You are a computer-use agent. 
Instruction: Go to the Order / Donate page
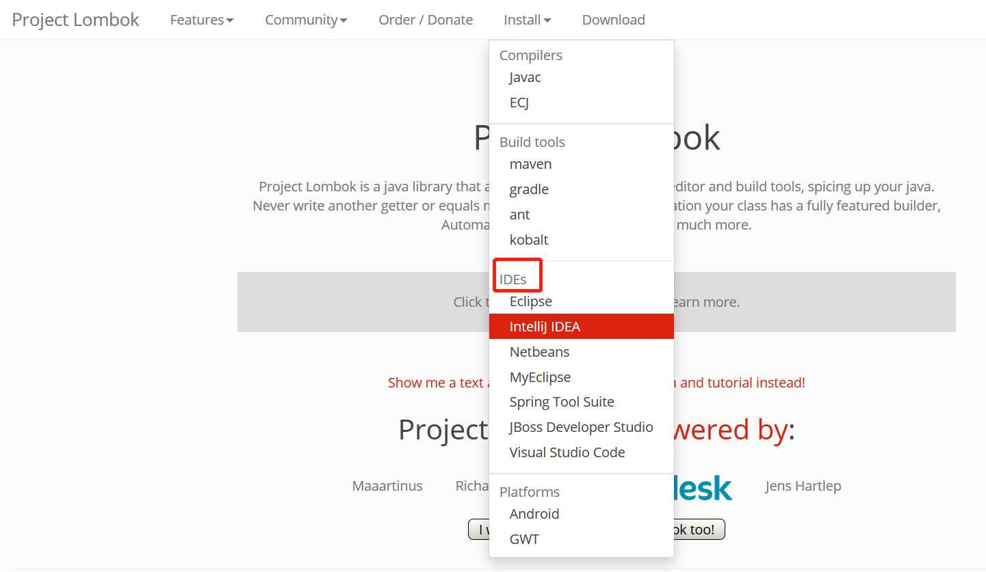coord(426,20)
